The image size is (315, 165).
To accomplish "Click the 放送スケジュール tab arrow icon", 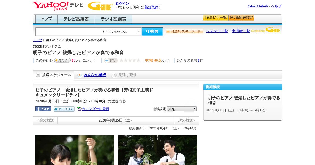I will point(38,75).
